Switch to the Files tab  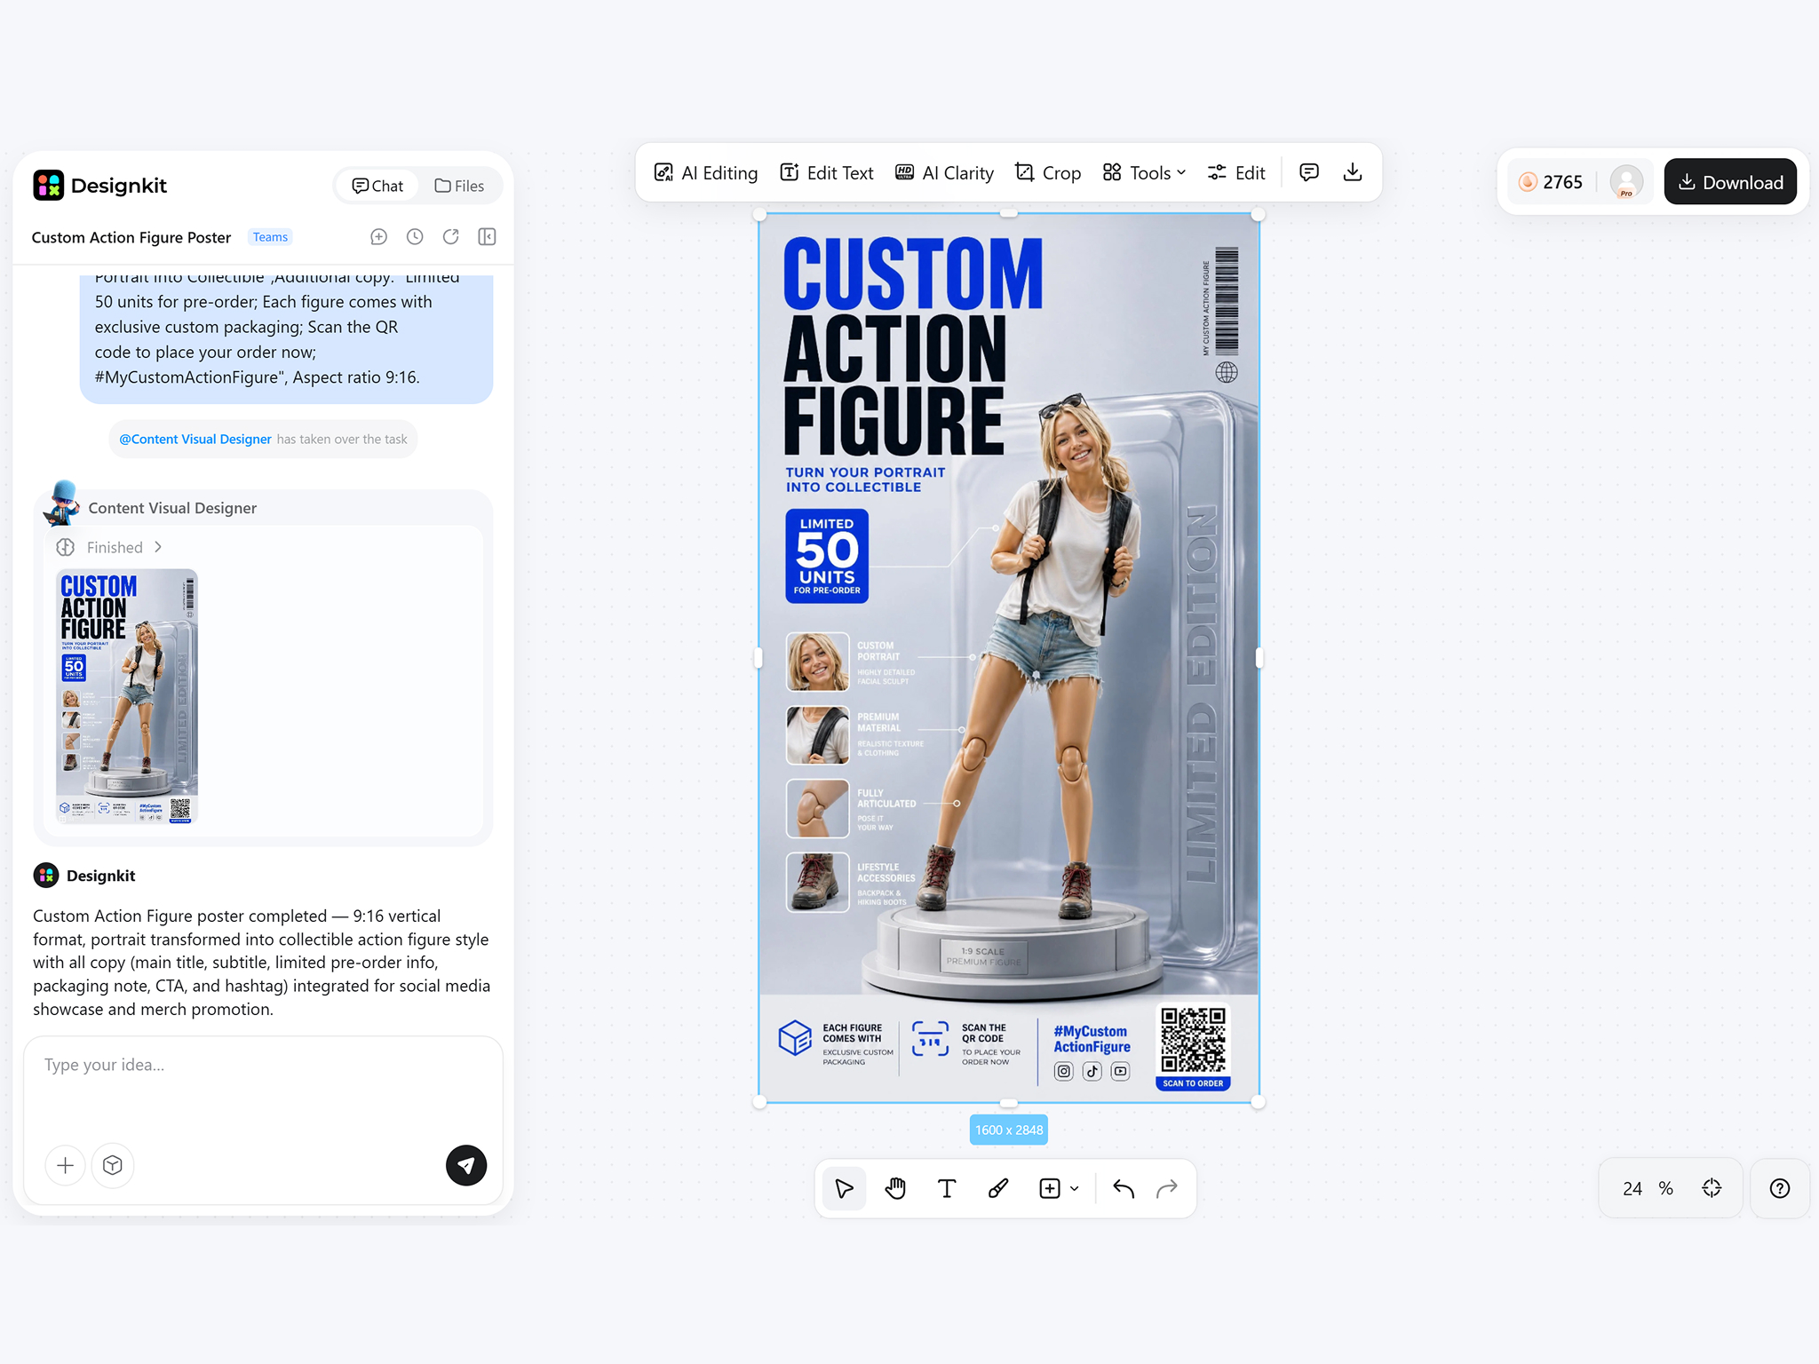click(459, 186)
